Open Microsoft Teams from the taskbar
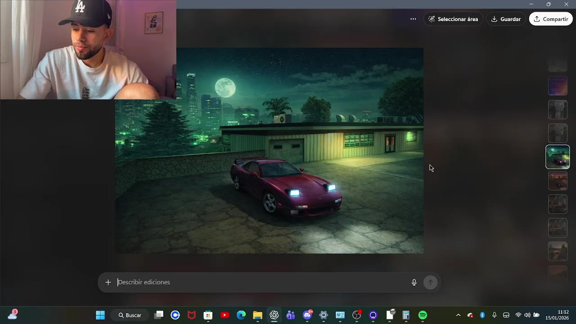 pyautogui.click(x=290, y=315)
